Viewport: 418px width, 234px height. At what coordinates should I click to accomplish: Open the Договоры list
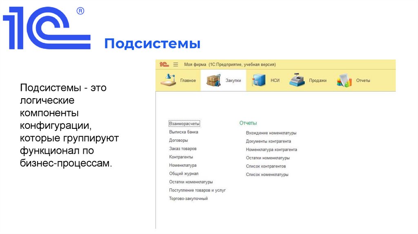tap(178, 140)
